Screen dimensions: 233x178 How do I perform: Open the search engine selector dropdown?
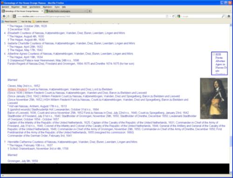(179, 16)
